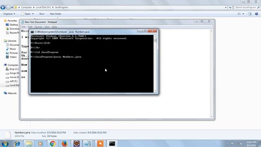Open Notepad Edit menu

point(30,27)
